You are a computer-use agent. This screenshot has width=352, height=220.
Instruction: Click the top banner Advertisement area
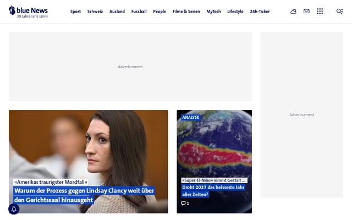(x=130, y=67)
